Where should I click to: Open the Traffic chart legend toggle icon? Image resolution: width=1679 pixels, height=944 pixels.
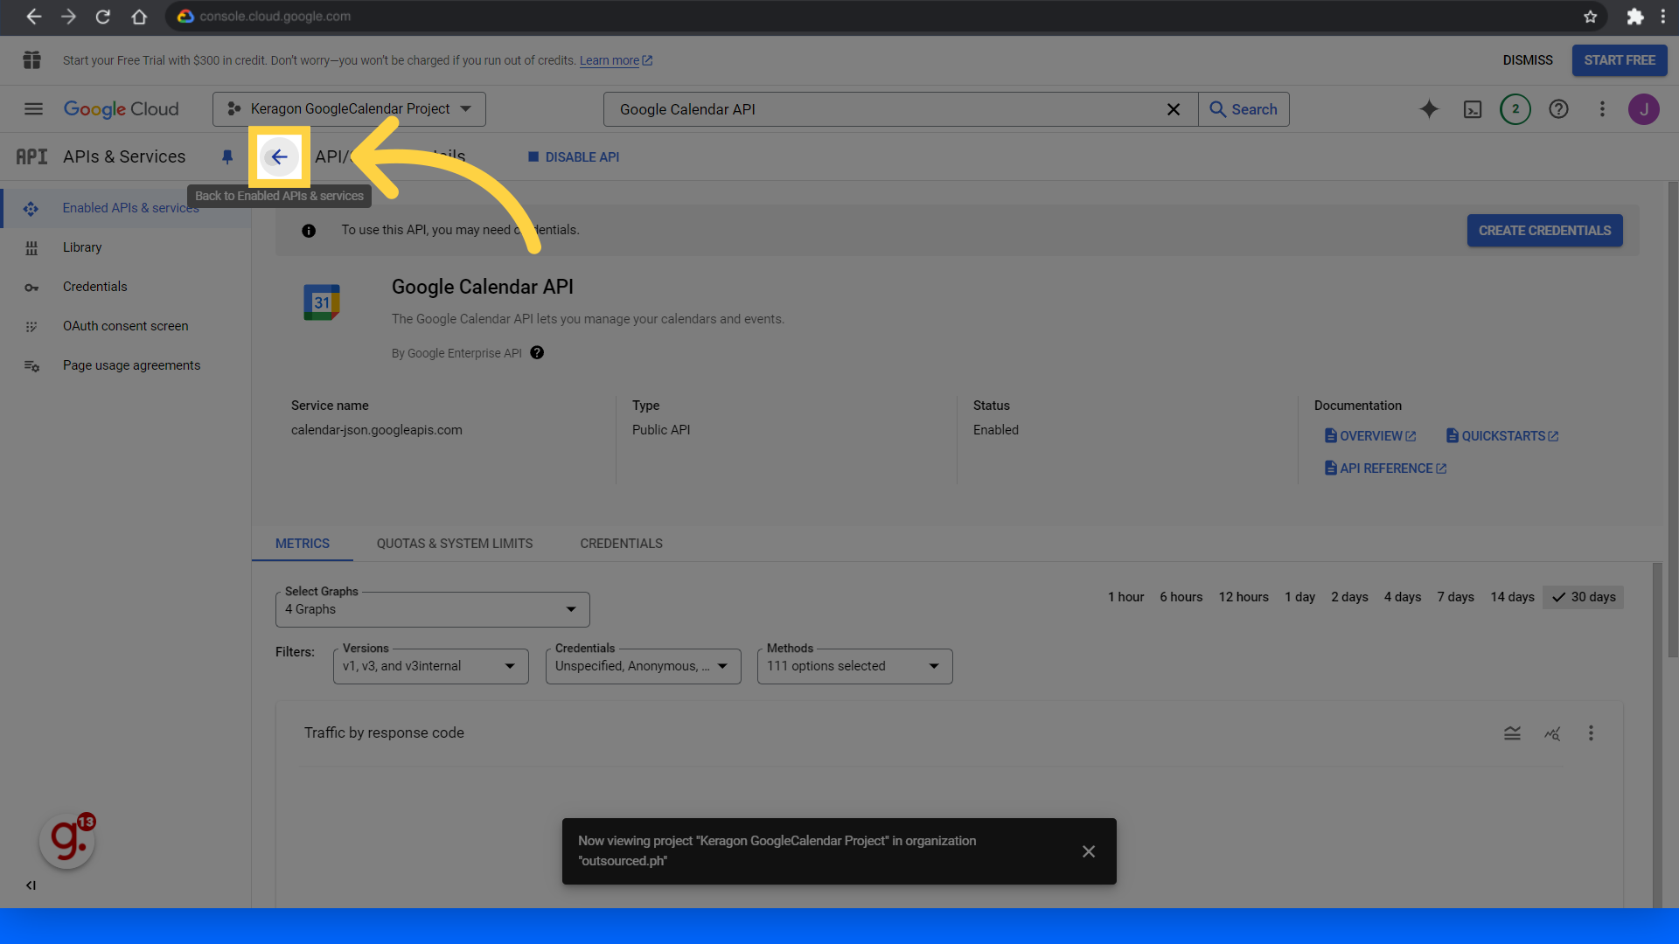point(1512,733)
